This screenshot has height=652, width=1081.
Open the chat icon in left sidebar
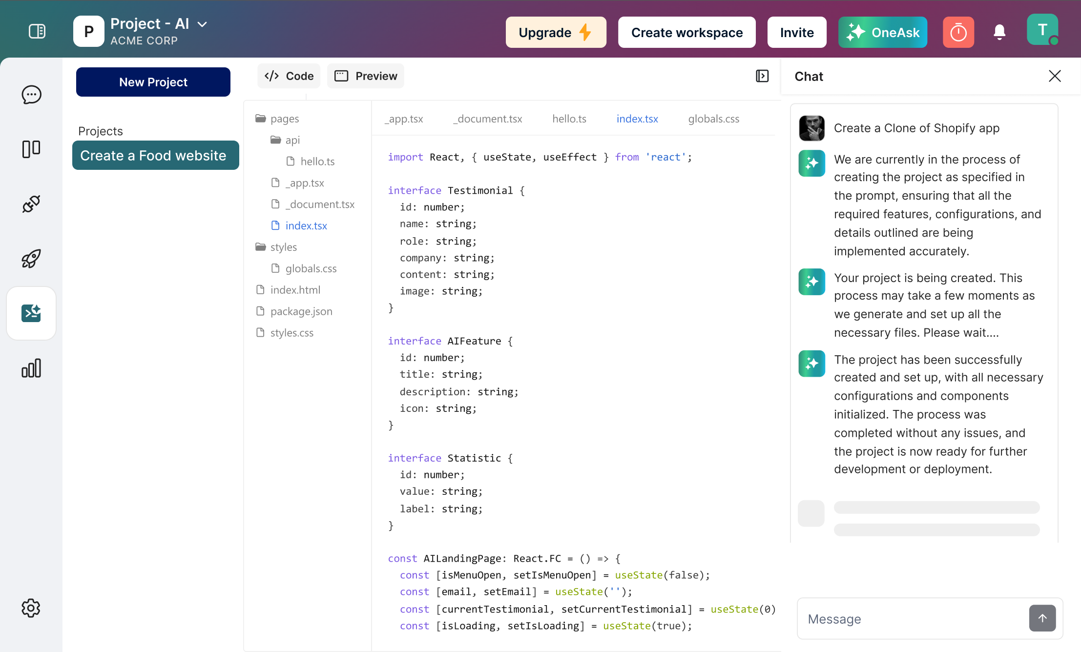31,95
